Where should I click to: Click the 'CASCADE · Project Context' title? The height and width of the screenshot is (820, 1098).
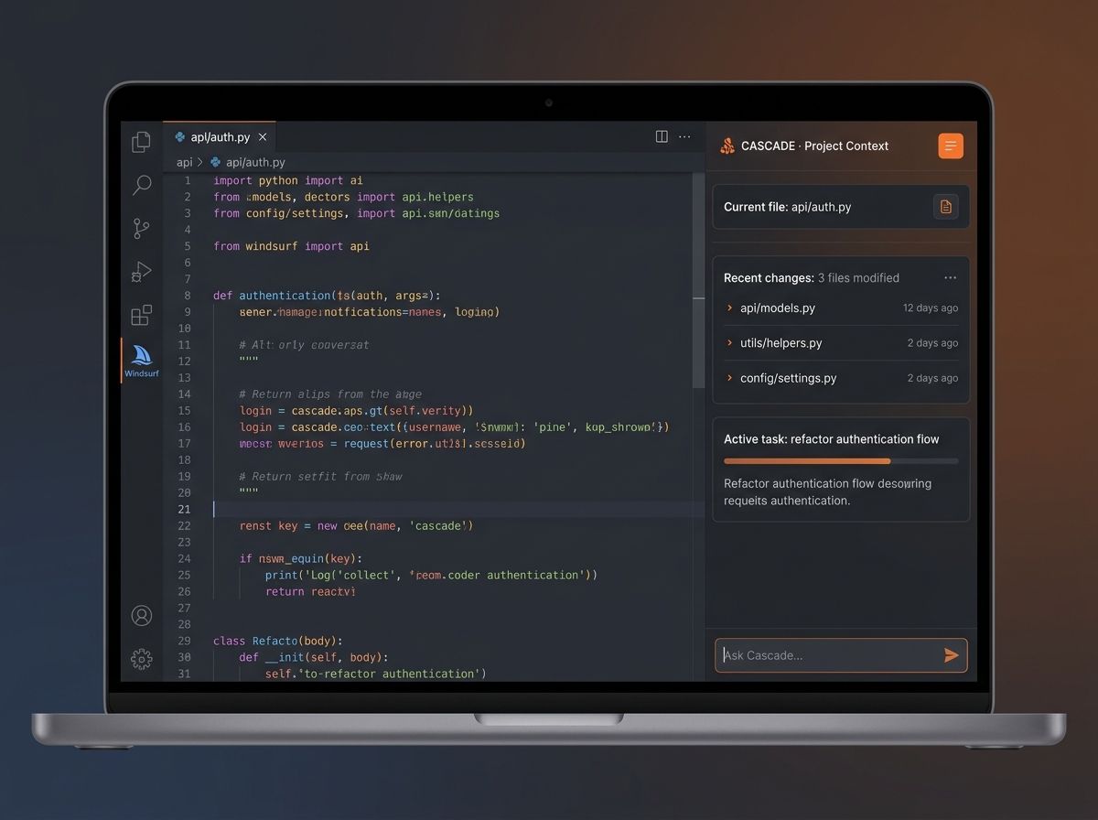point(814,146)
